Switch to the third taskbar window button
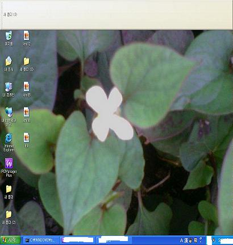This screenshot has height=245, width=233. pos(114,240)
